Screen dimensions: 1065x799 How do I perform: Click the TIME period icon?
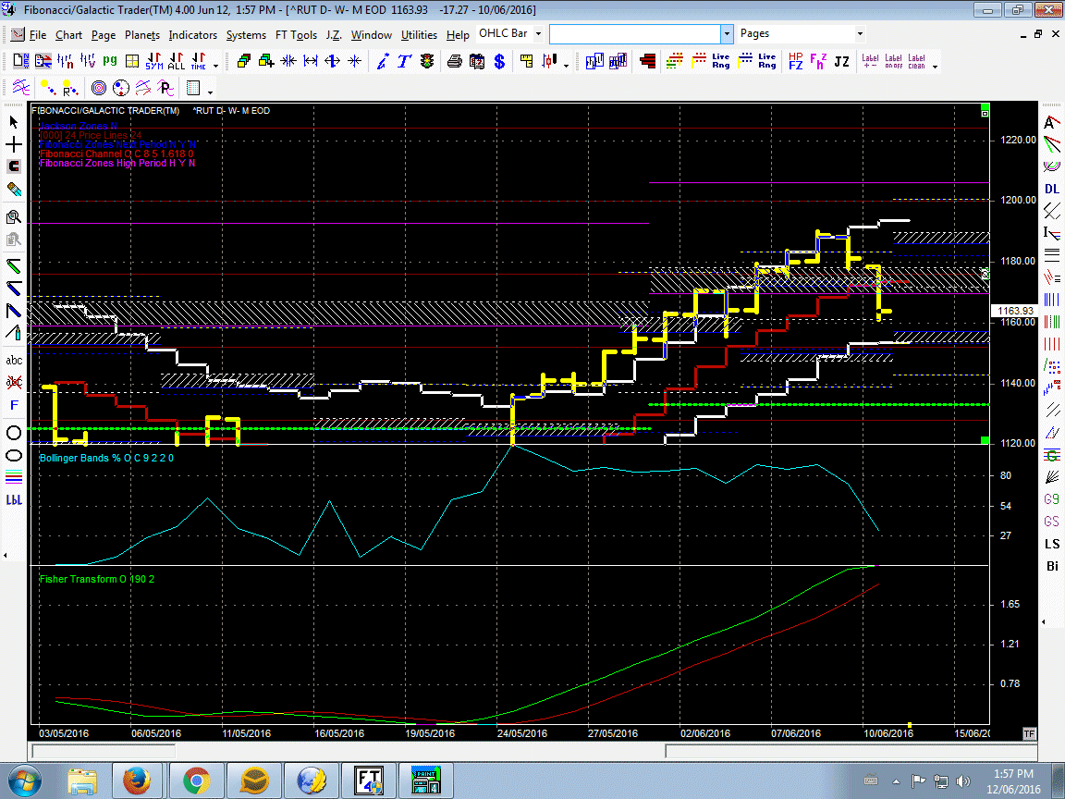[199, 61]
